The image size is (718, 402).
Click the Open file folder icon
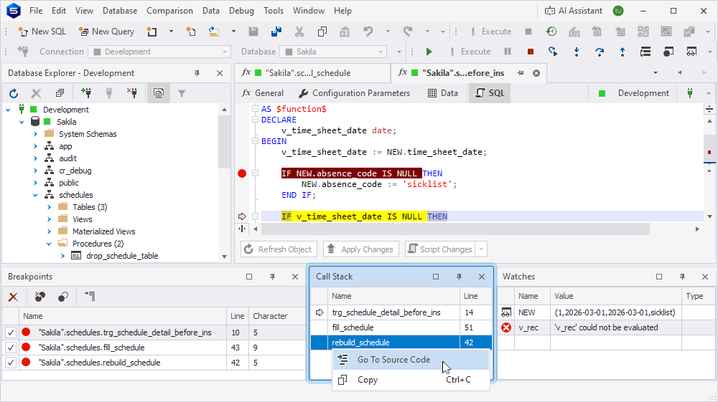pyautogui.click(x=213, y=32)
